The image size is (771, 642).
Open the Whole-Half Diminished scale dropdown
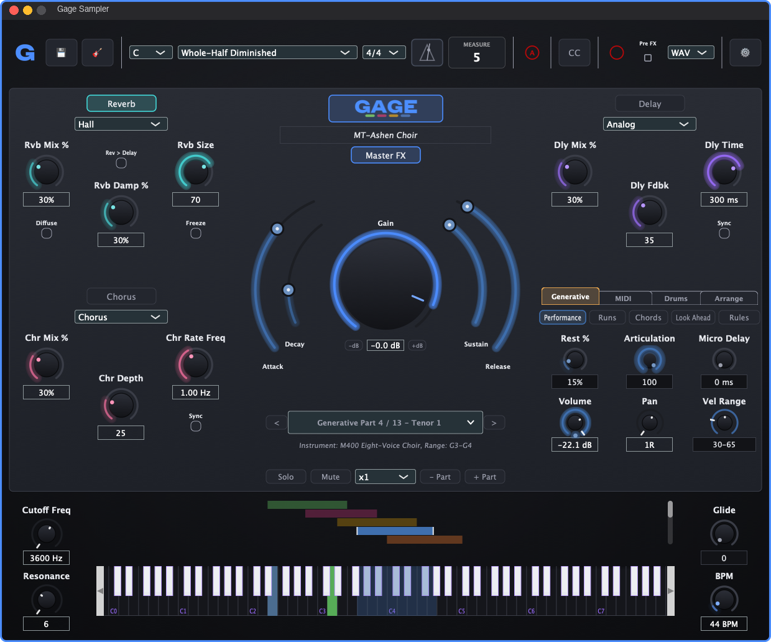267,53
